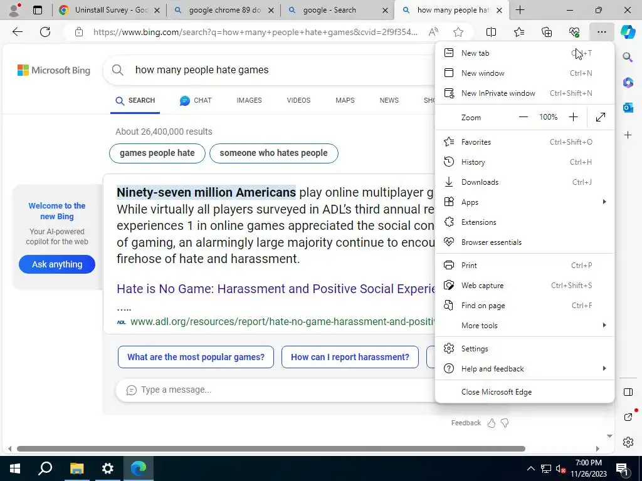Open Microsoft 365 sidebar icon
Screen dimensions: 642x481
628,83
